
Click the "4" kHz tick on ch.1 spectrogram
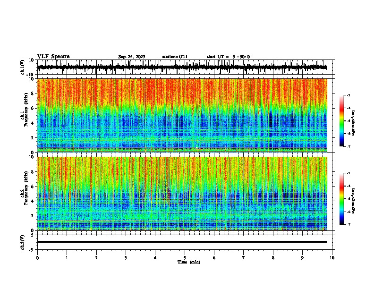tap(33, 123)
